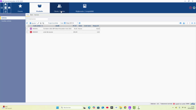
Task: Sort by Marge HT column header
Action: pos(96,26)
